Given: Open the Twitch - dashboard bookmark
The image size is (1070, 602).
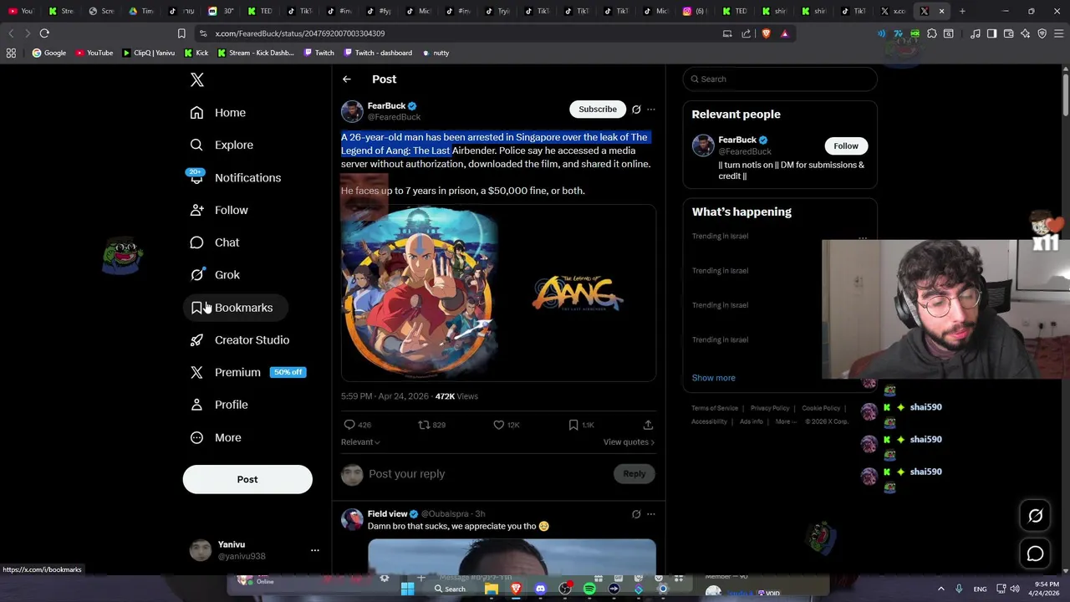Looking at the screenshot, I should [x=376, y=53].
